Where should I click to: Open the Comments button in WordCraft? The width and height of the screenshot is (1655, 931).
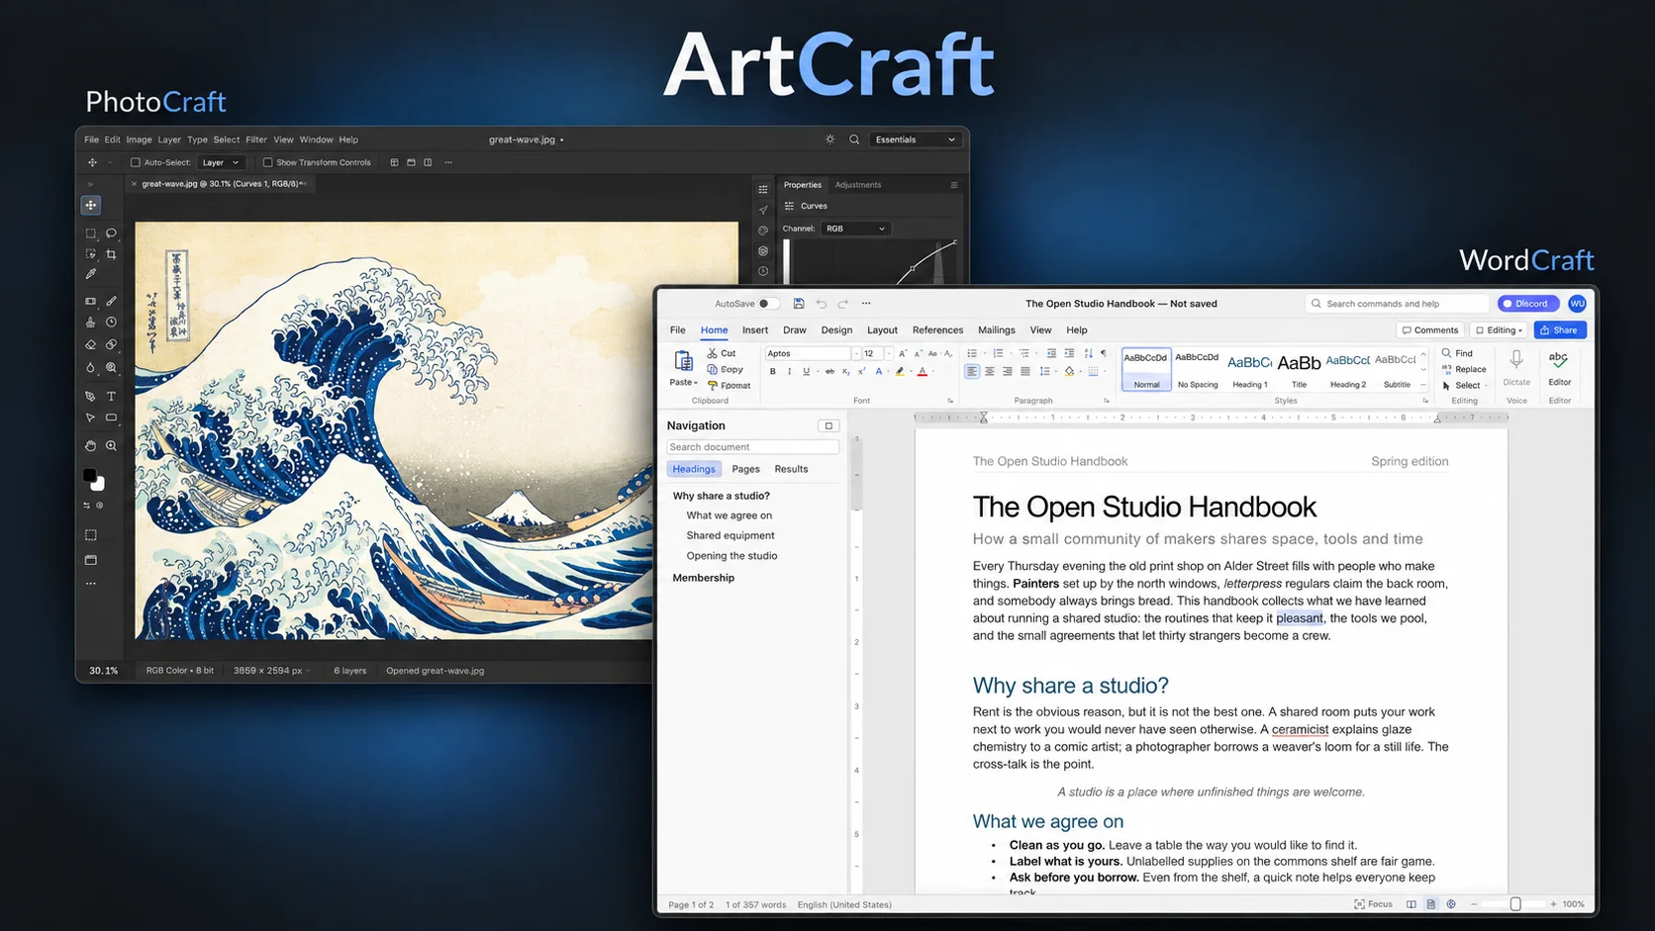pyautogui.click(x=1430, y=330)
